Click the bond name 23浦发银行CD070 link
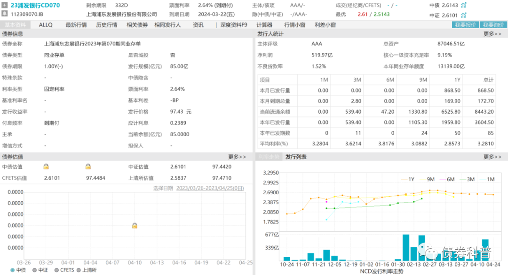508x275 pixels. pos(35,5)
